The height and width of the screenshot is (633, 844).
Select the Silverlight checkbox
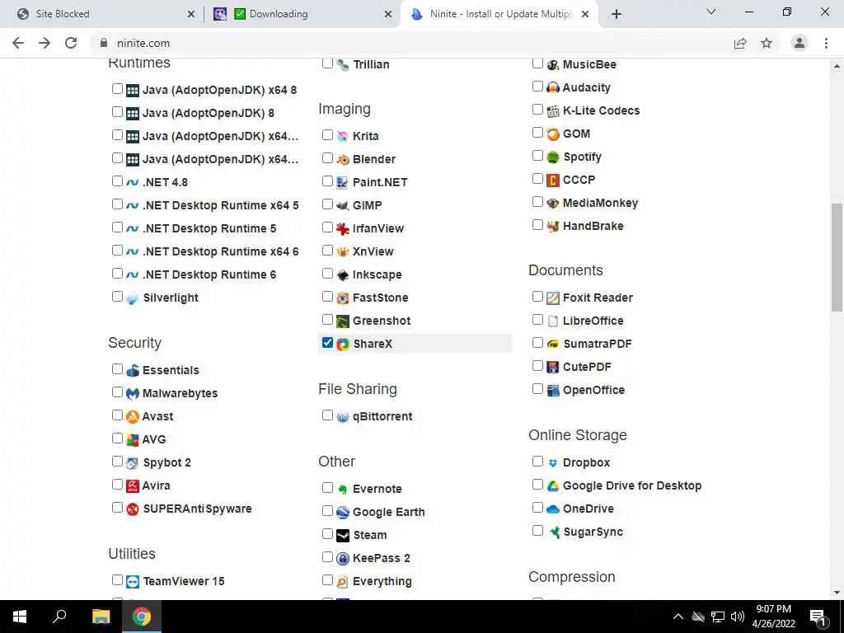(117, 297)
